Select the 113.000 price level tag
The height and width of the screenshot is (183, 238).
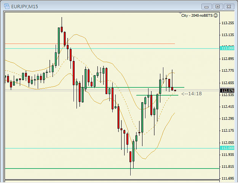click(227, 48)
